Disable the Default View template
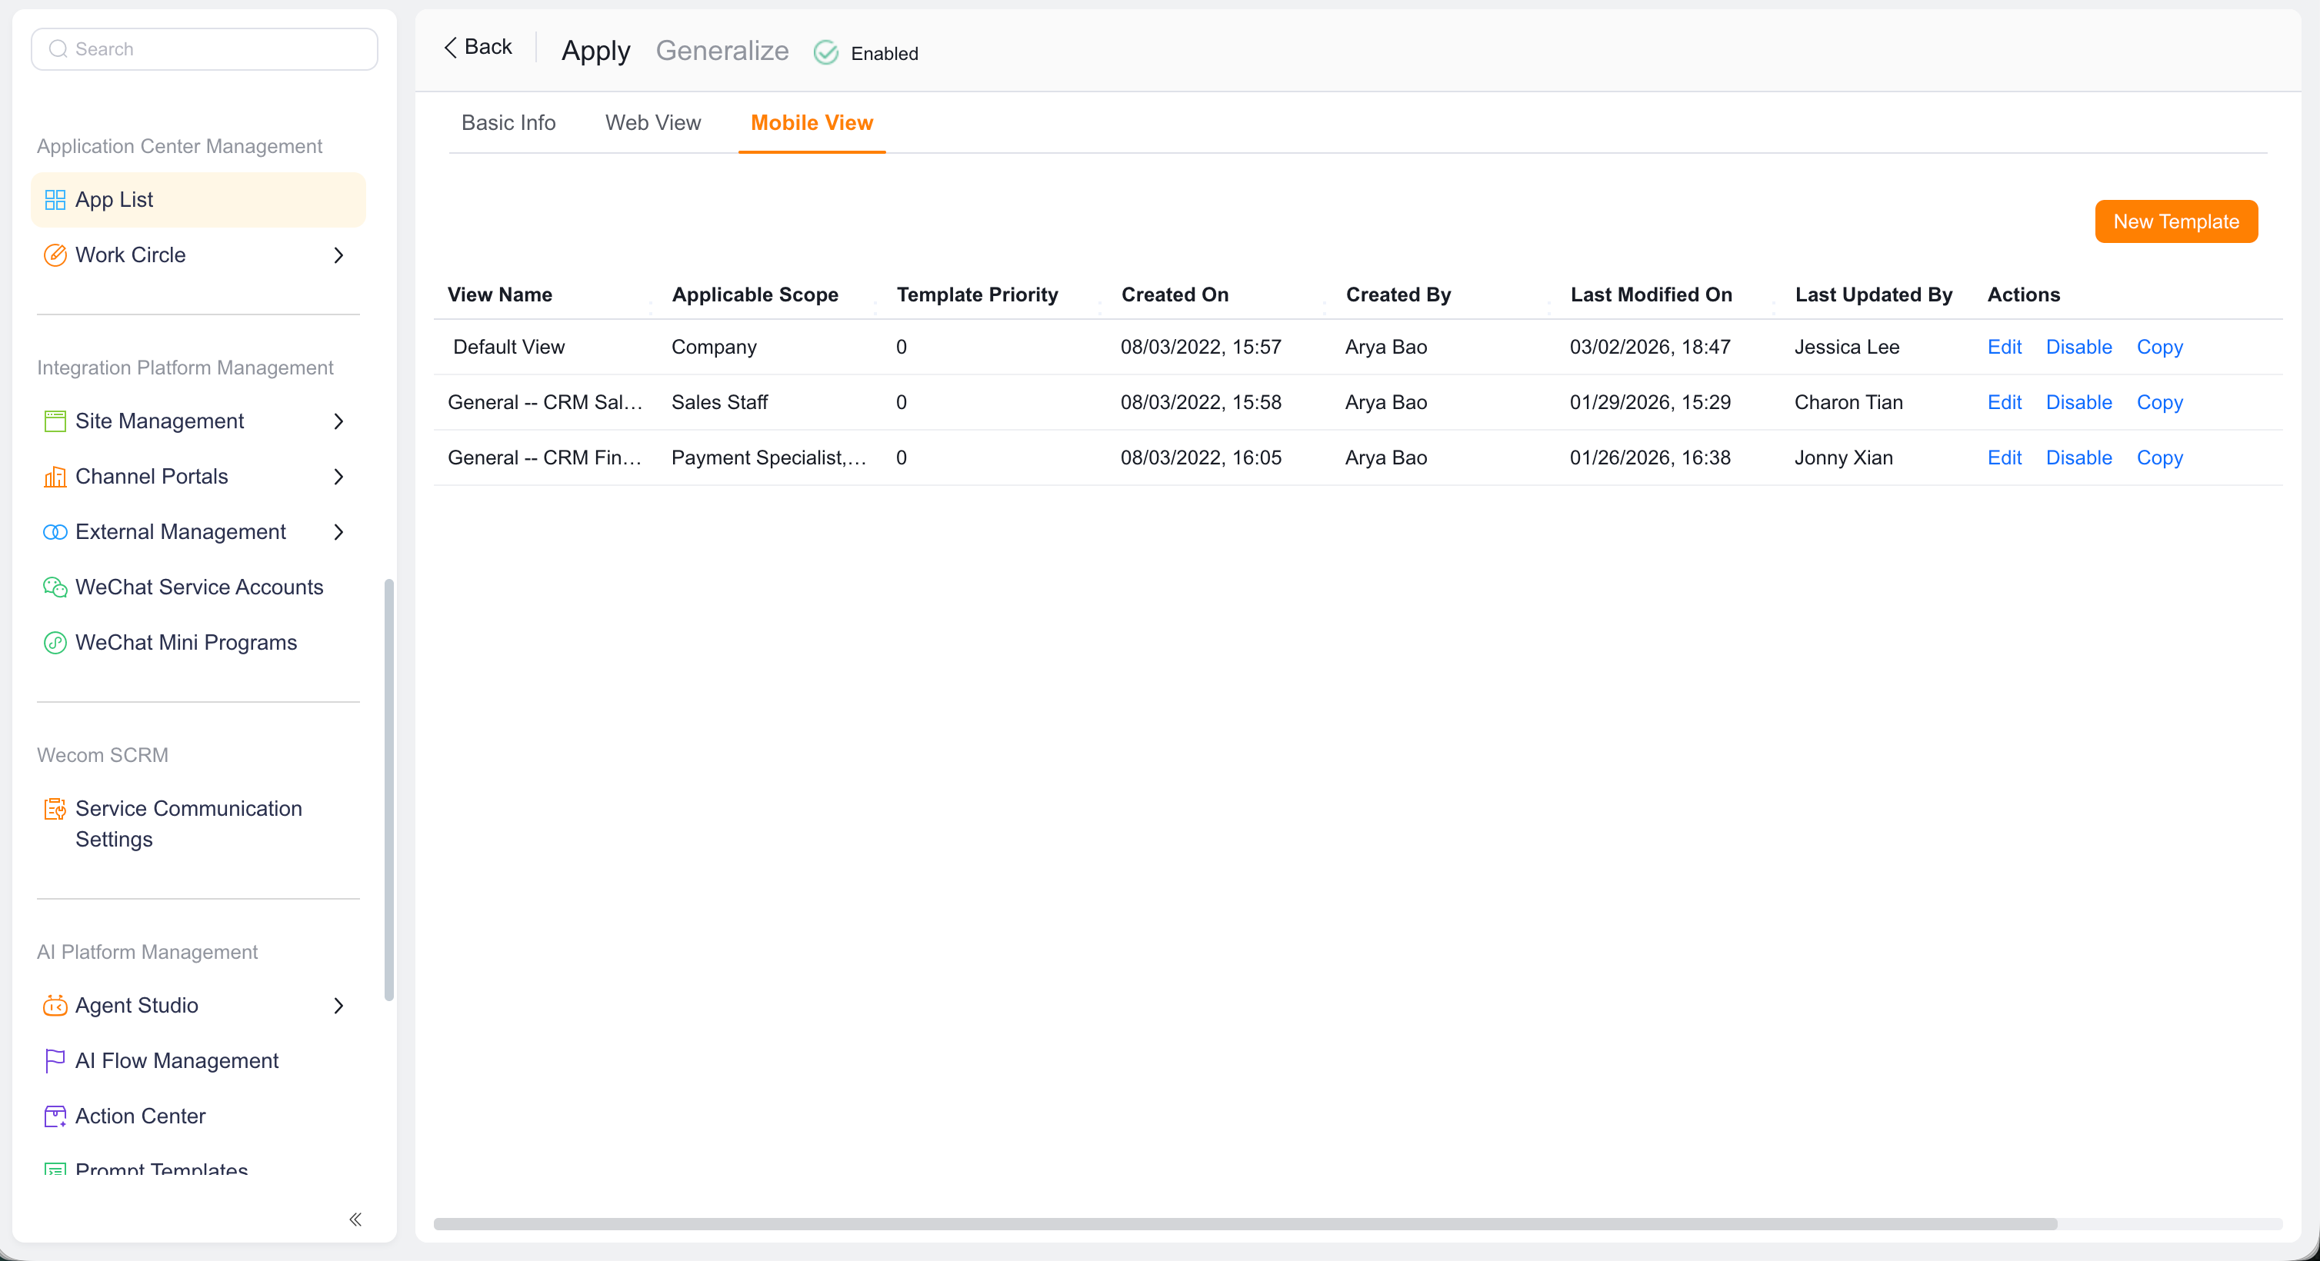Image resolution: width=2320 pixels, height=1261 pixels. coord(2078,347)
